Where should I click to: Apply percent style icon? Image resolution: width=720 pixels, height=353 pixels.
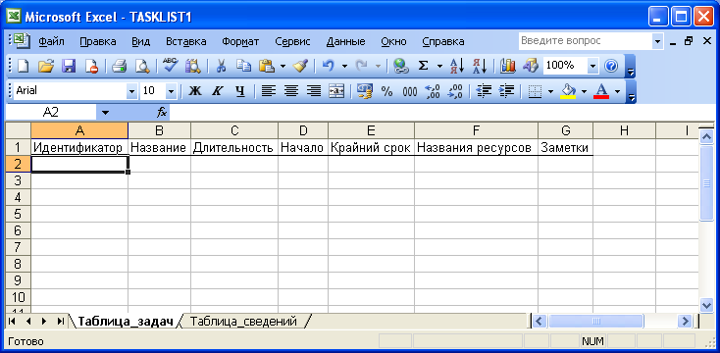click(x=387, y=91)
